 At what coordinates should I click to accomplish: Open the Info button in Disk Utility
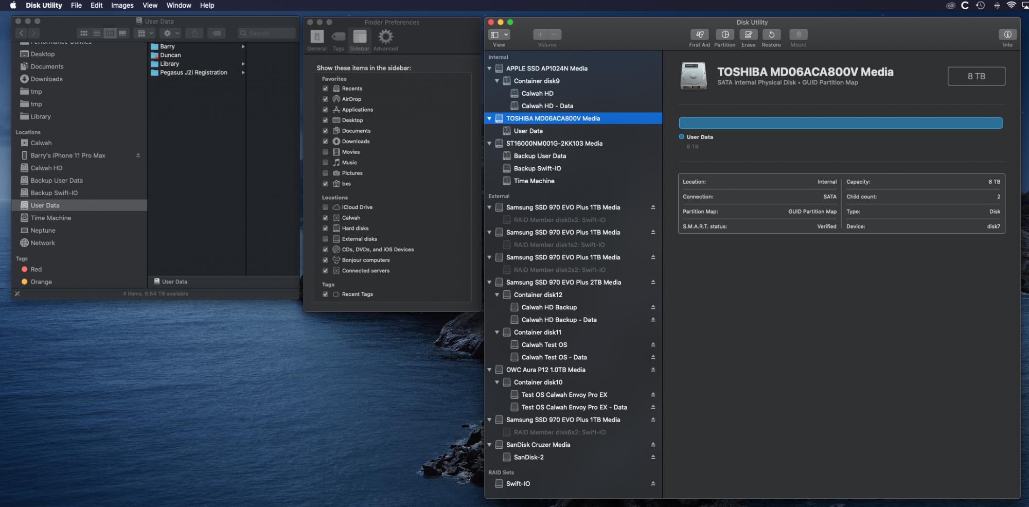click(x=1007, y=34)
